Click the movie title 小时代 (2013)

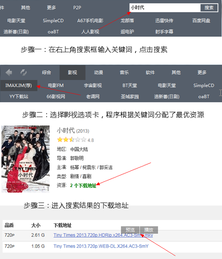pyautogui.click(x=73, y=131)
